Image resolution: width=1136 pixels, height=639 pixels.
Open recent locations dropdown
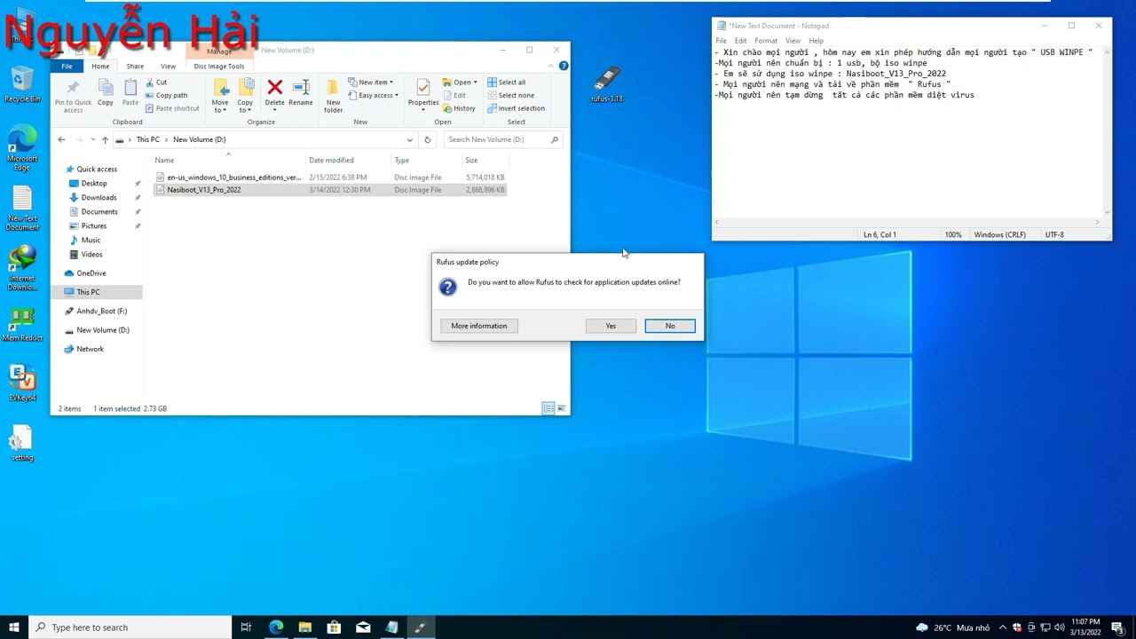pyautogui.click(x=92, y=139)
